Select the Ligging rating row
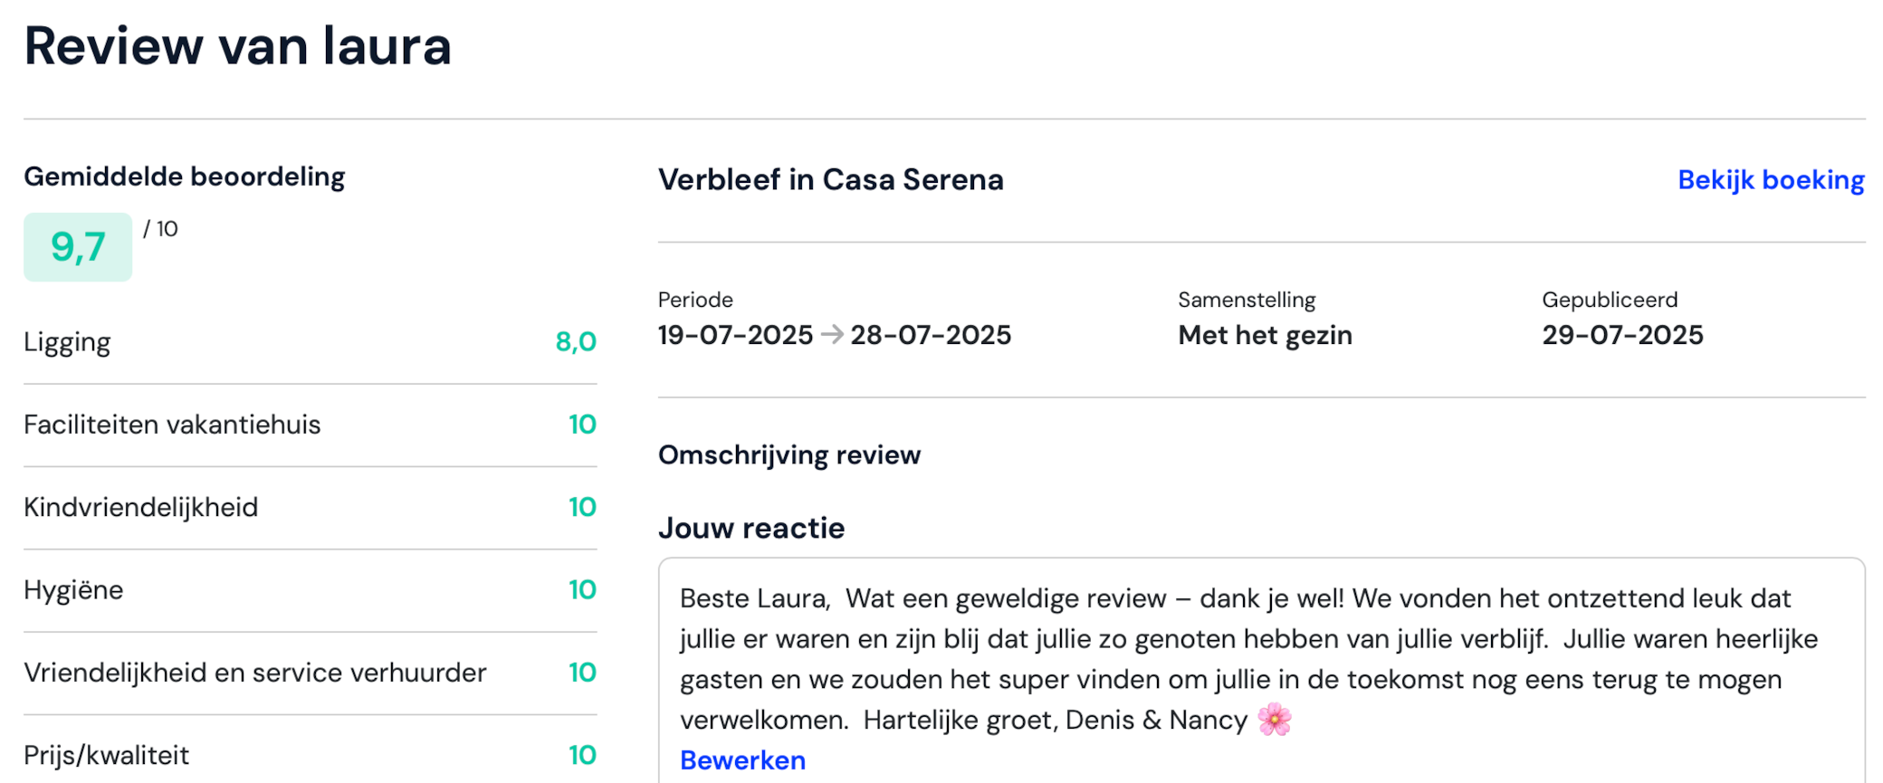1883x783 pixels. click(x=310, y=342)
